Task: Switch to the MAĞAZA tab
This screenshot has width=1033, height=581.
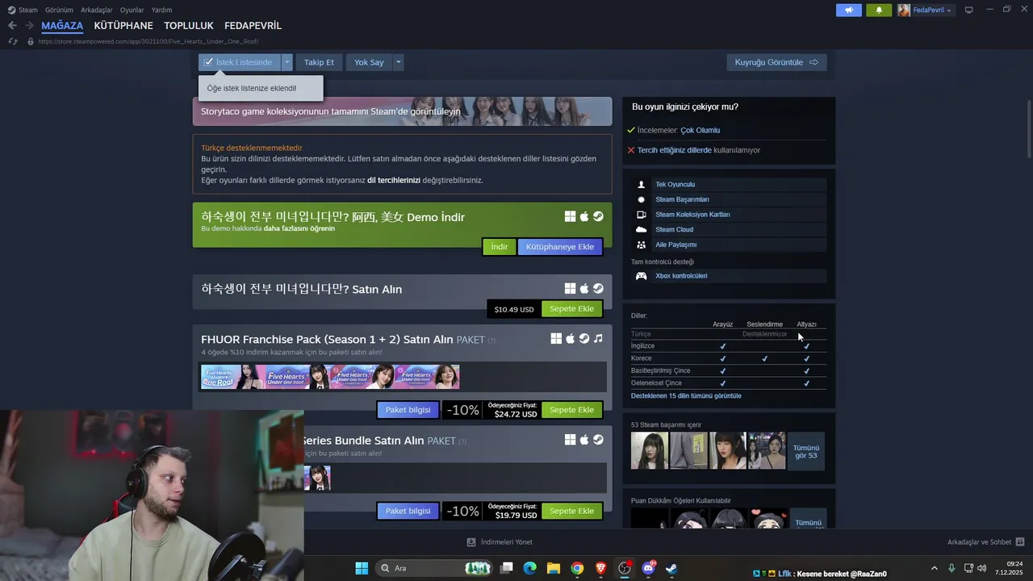Action: click(62, 26)
